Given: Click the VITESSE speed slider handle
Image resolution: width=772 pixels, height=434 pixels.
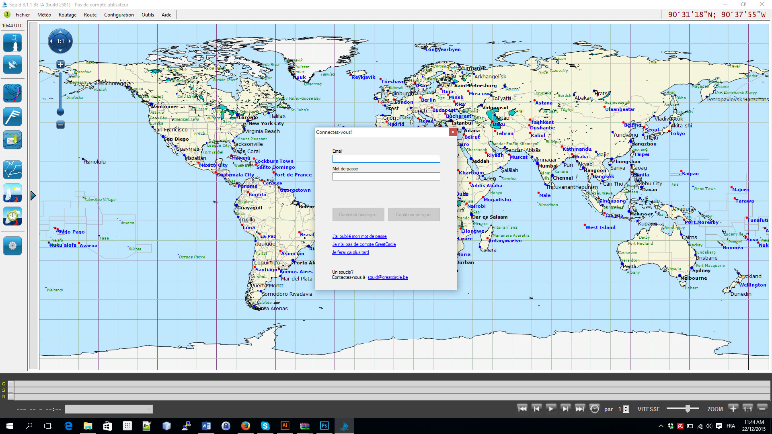Looking at the screenshot, I should click(x=688, y=409).
